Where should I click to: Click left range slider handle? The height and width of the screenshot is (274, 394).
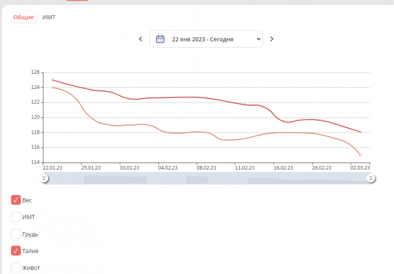(x=44, y=179)
